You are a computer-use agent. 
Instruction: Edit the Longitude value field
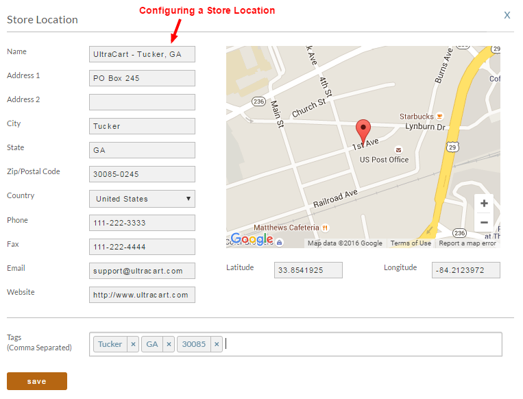pyautogui.click(x=466, y=270)
